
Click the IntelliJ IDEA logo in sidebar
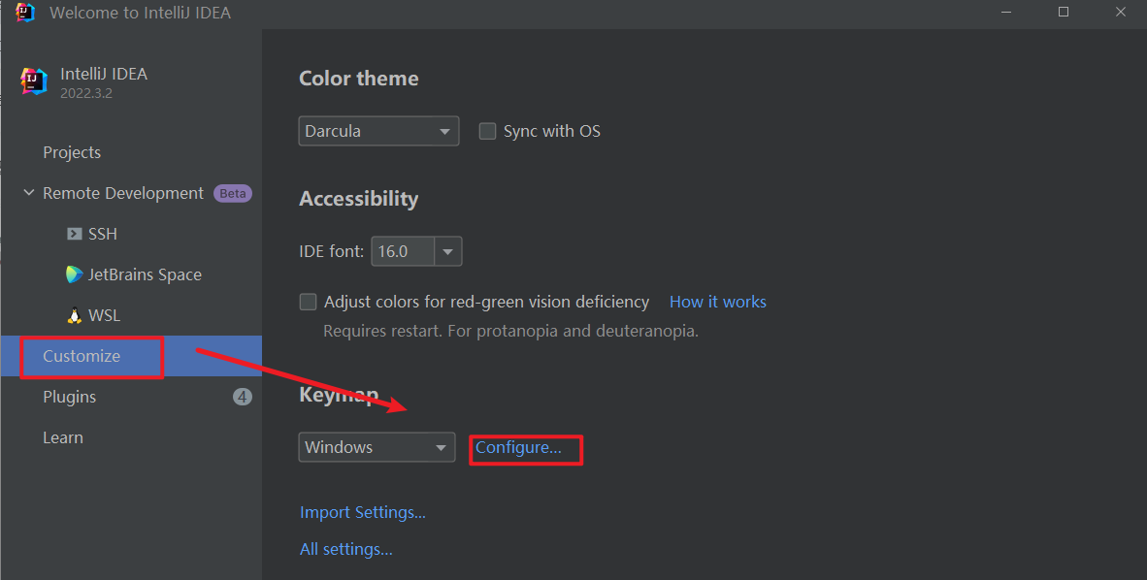click(x=34, y=81)
